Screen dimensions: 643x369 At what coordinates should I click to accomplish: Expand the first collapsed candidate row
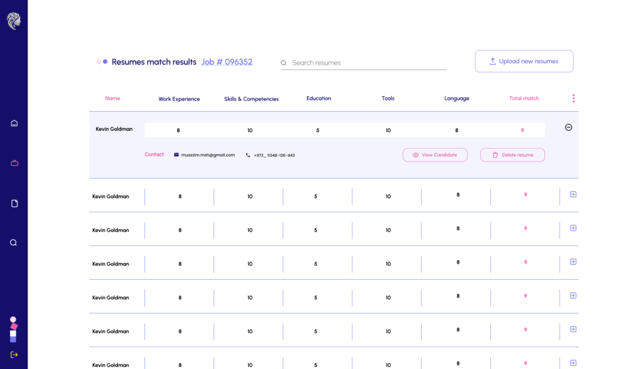[x=573, y=194]
